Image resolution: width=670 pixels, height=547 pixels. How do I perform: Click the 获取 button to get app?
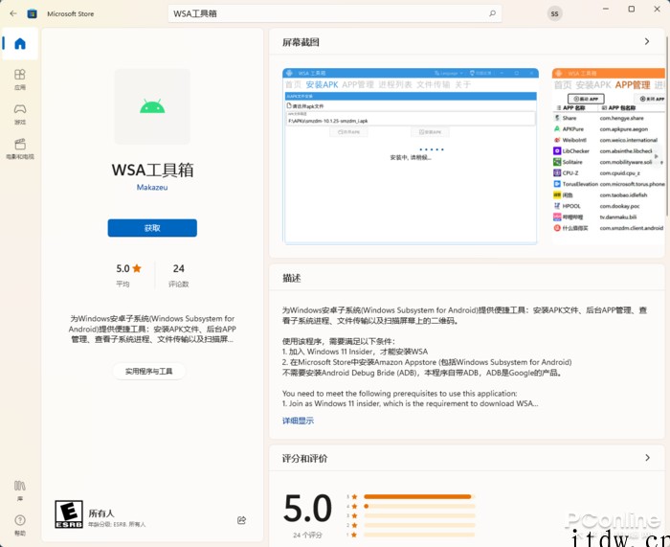(x=152, y=228)
